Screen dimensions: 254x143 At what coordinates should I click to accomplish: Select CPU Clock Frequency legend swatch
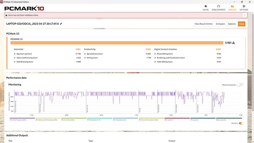coord(22,118)
